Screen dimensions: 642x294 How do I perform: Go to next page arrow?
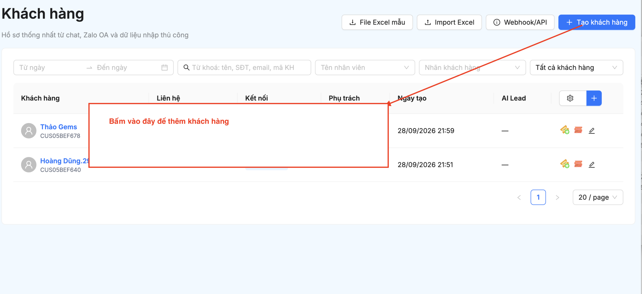[x=557, y=198]
